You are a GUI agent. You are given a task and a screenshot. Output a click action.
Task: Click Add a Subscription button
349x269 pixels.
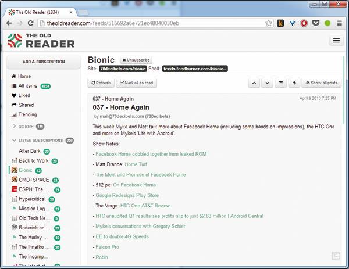point(44,62)
